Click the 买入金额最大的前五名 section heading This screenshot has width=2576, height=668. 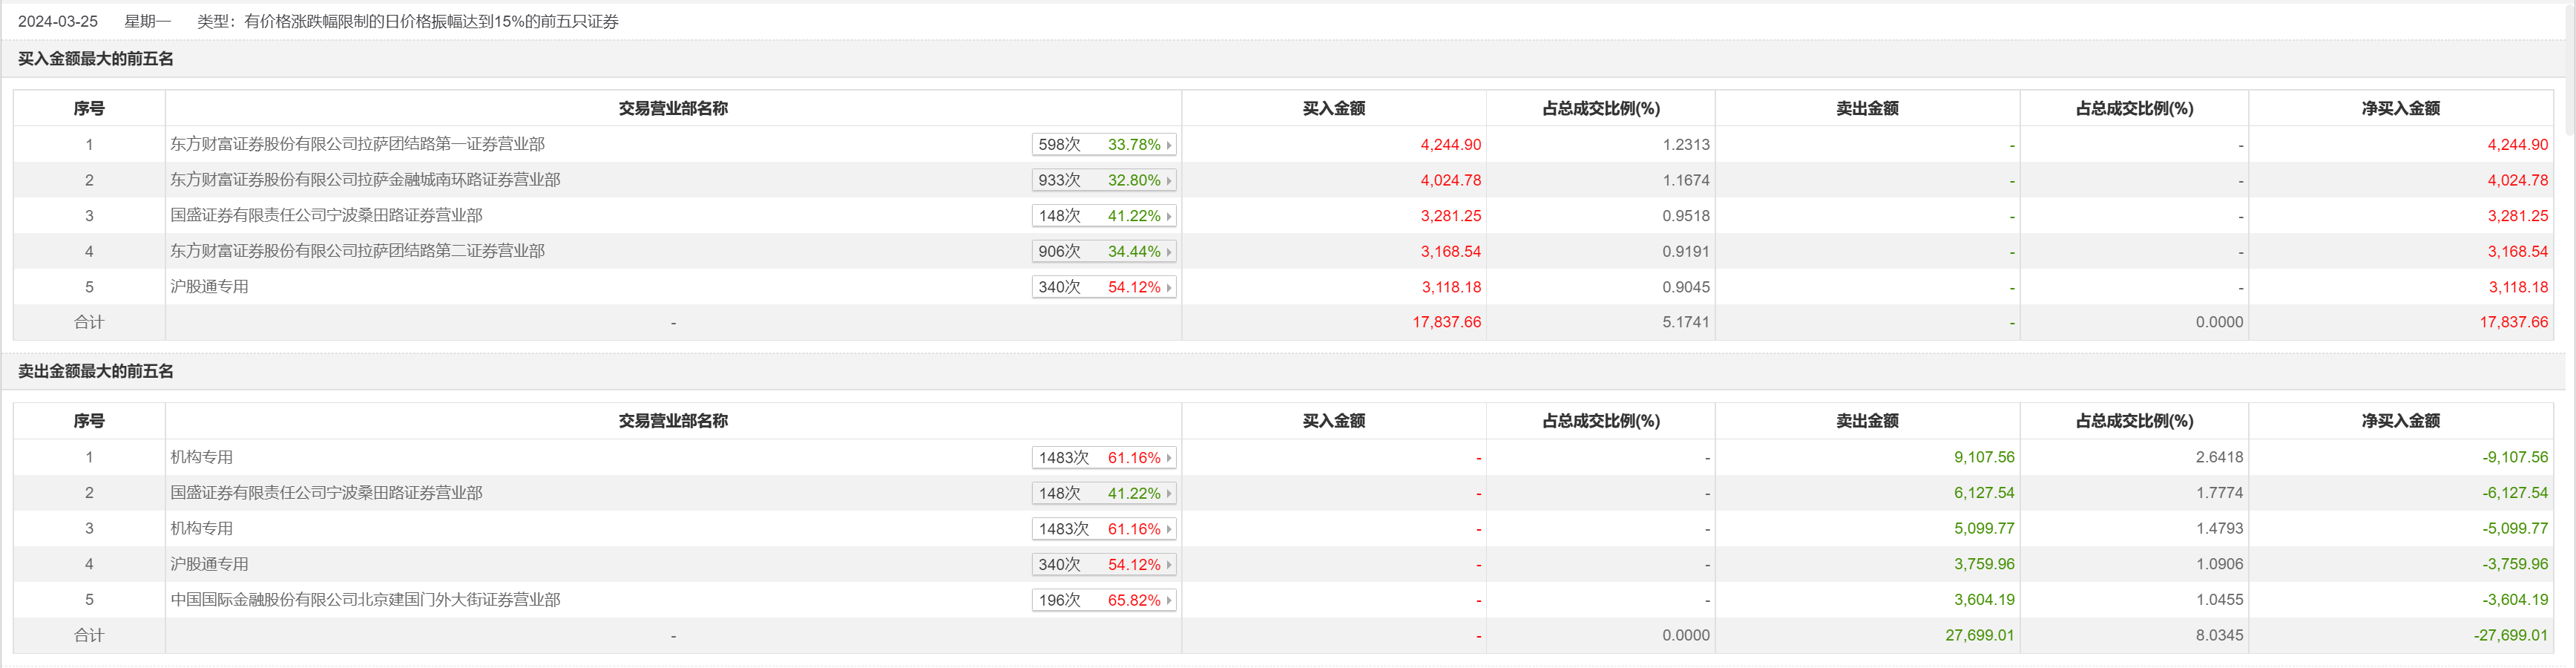click(x=96, y=59)
